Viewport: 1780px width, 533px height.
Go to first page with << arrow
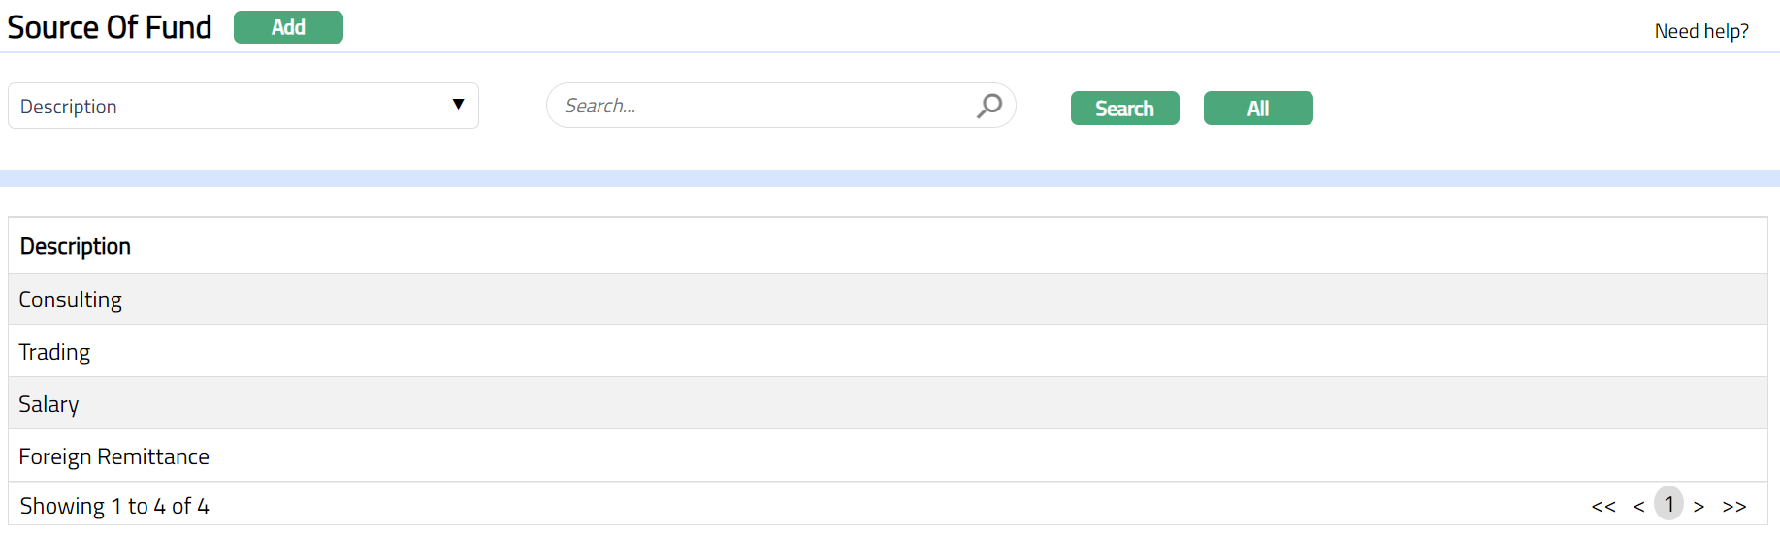tap(1603, 506)
